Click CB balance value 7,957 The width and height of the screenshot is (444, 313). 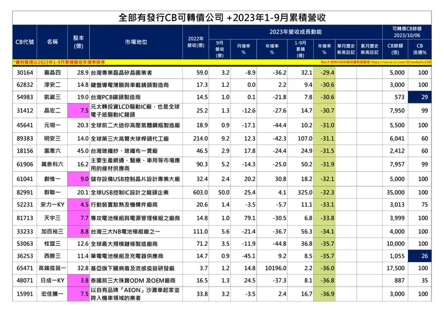tap(397, 164)
